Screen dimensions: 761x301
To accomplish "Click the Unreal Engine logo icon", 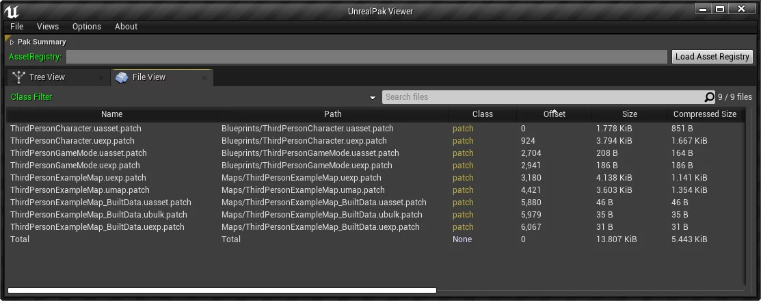I will click(x=12, y=11).
